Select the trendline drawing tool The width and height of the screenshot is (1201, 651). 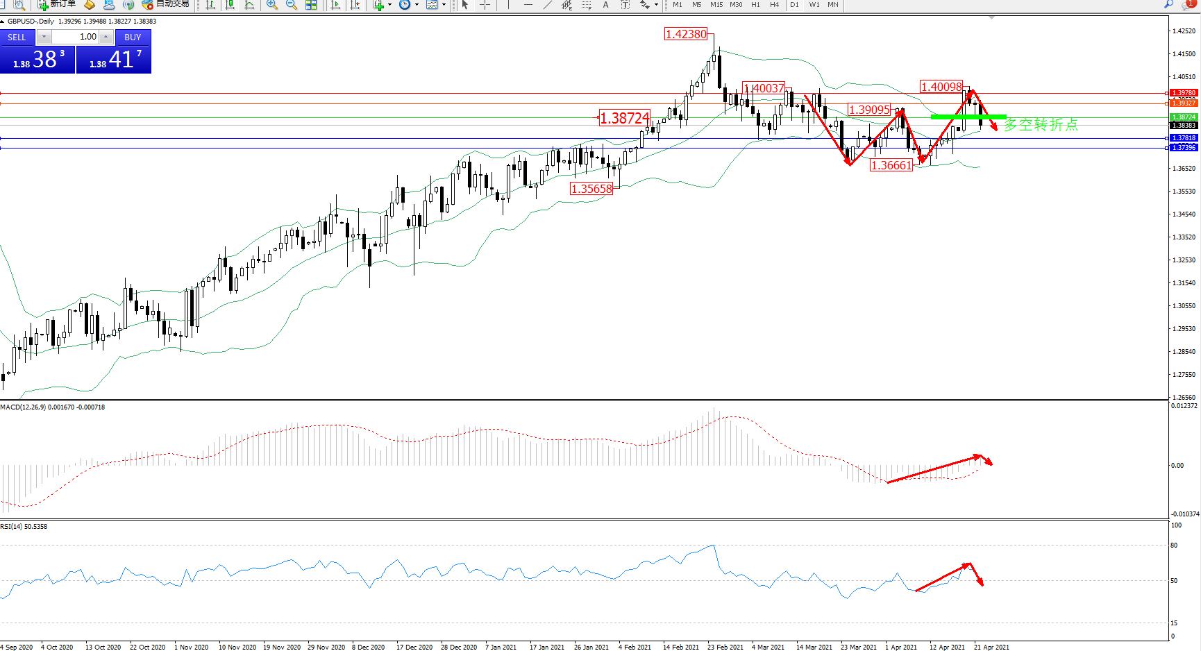tap(548, 5)
